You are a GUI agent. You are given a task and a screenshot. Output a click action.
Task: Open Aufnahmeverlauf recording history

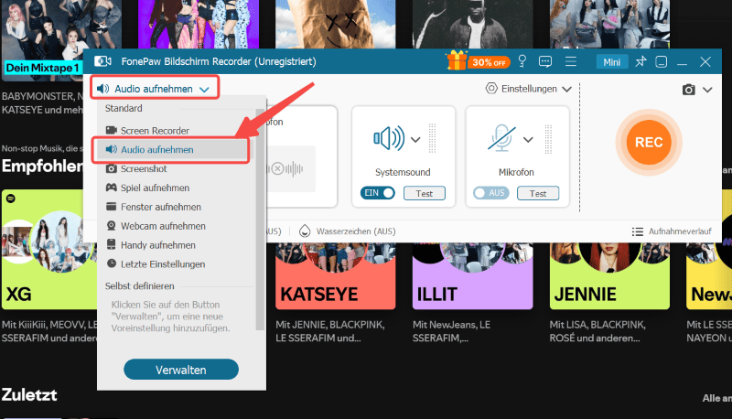point(672,231)
